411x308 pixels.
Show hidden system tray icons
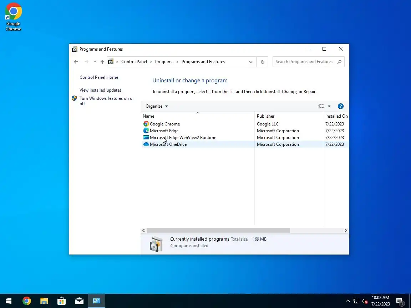[x=348, y=301]
